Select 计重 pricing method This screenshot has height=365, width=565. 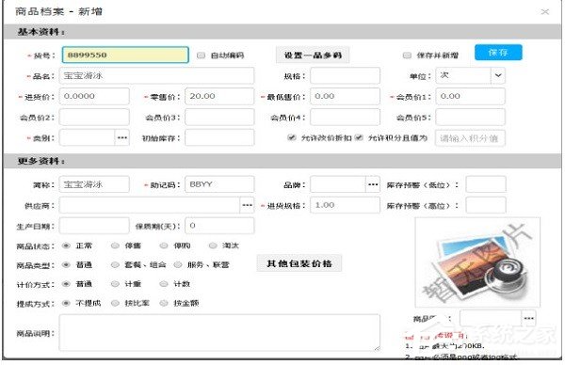click(x=115, y=284)
